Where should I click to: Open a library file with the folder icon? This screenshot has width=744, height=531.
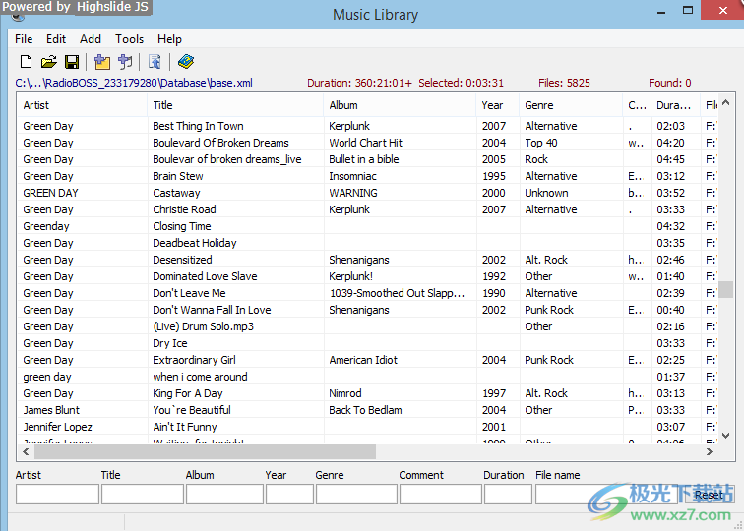pos(49,62)
